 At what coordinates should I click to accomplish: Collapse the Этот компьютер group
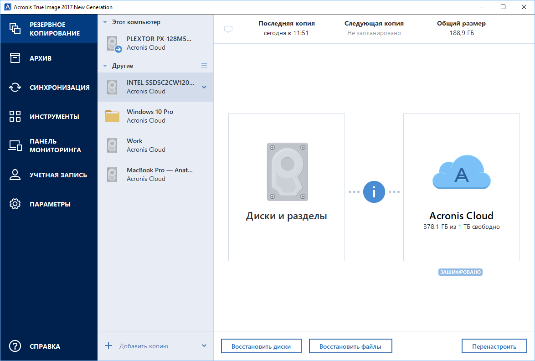105,22
